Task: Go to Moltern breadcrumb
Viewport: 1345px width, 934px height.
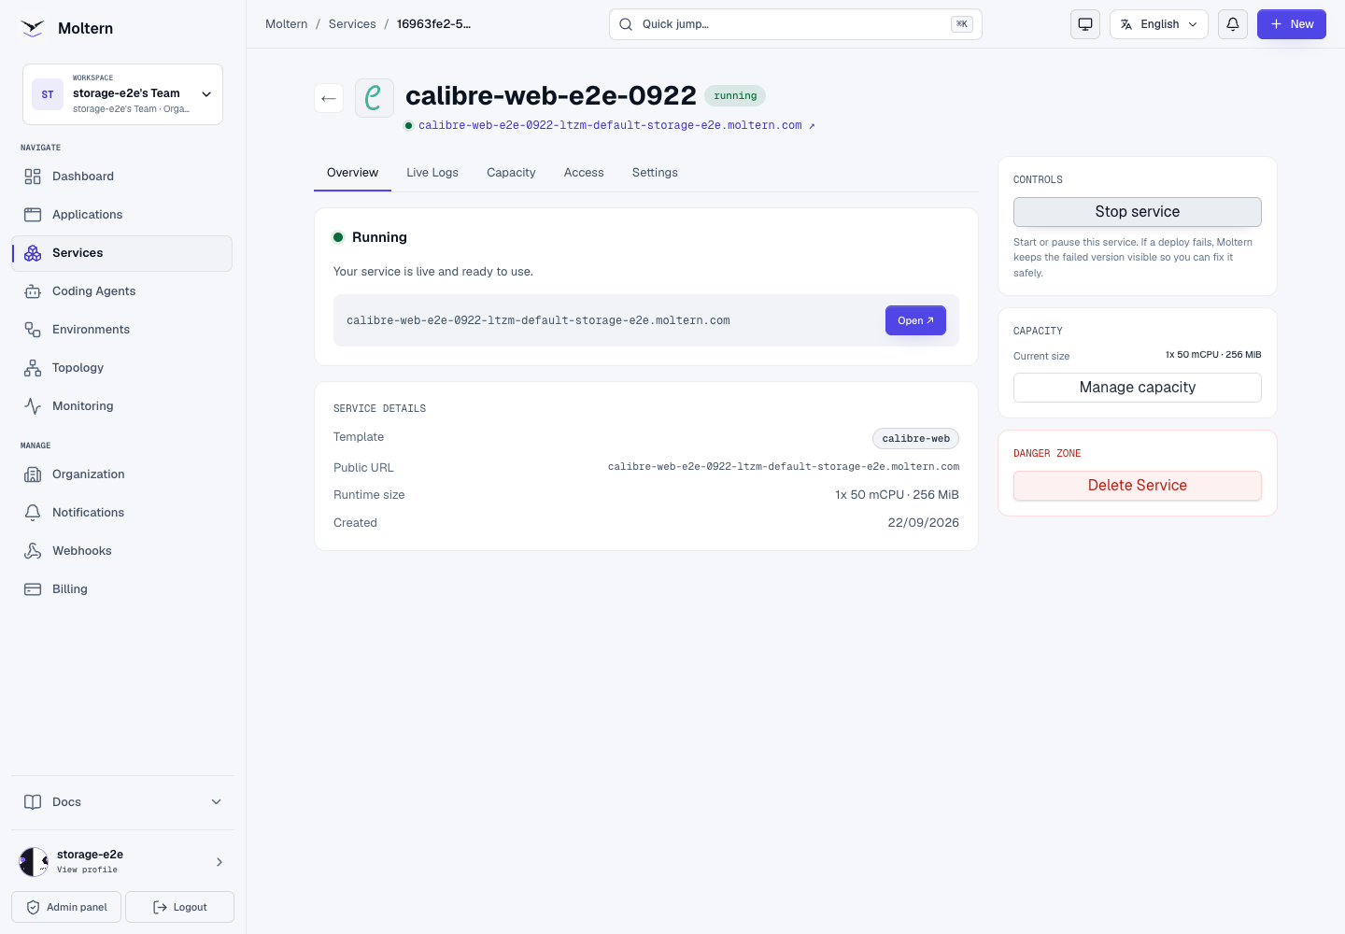Action: [286, 24]
